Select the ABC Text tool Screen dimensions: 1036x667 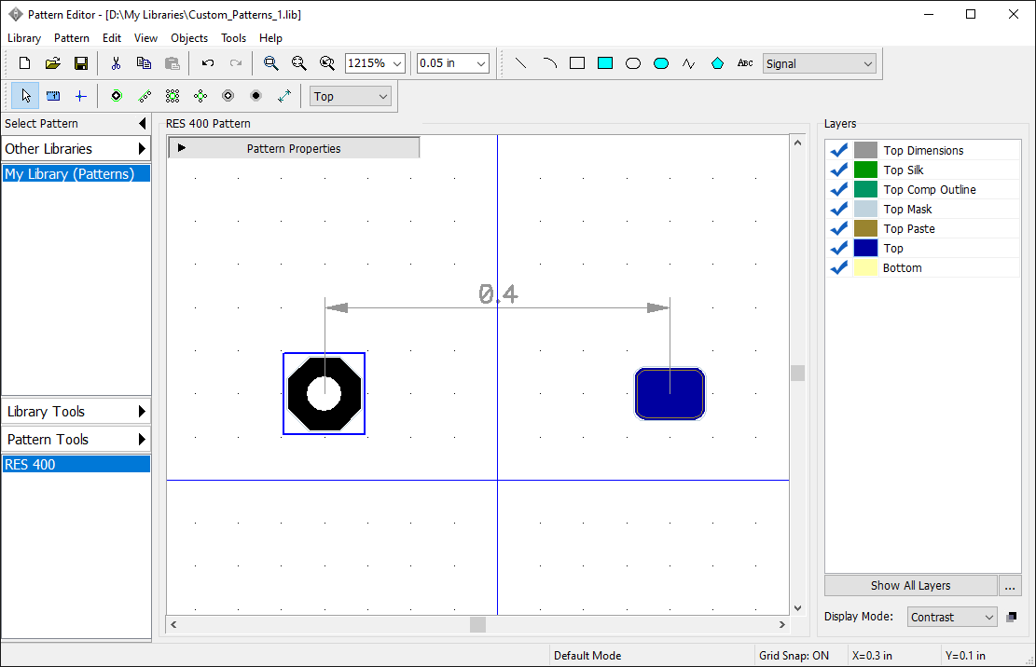745,63
